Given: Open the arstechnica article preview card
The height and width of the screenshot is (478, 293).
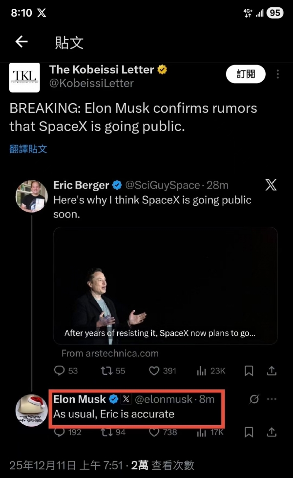Looking at the screenshot, I should click(165, 286).
